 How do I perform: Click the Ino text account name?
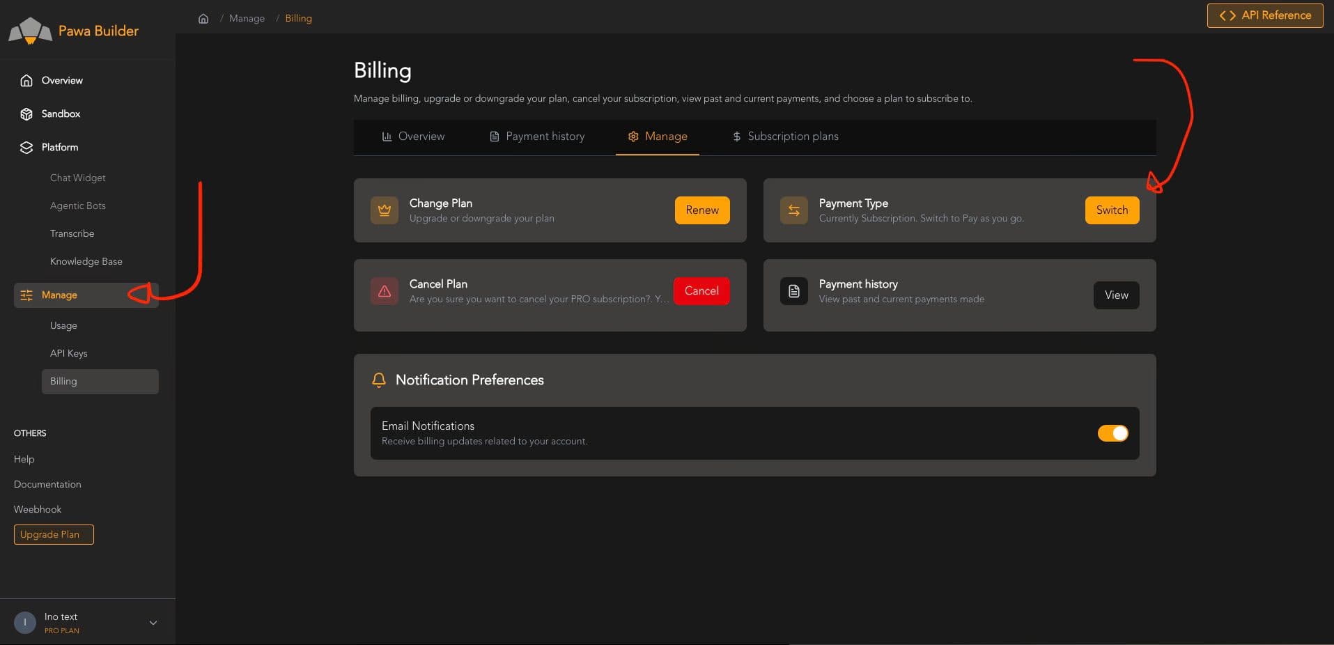(x=61, y=616)
